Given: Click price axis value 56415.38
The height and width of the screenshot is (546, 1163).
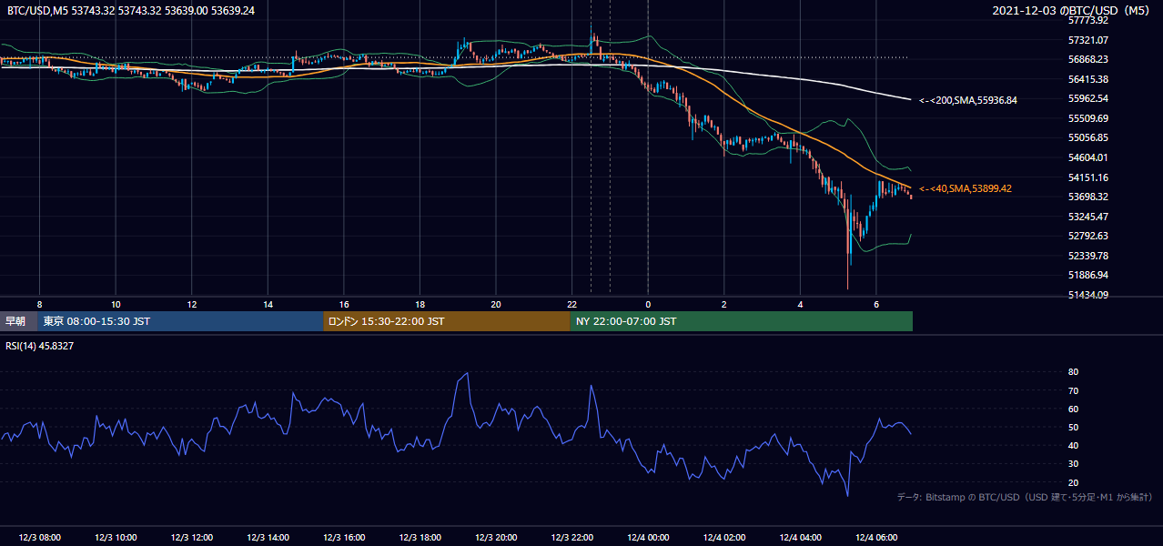Looking at the screenshot, I should (1087, 79).
